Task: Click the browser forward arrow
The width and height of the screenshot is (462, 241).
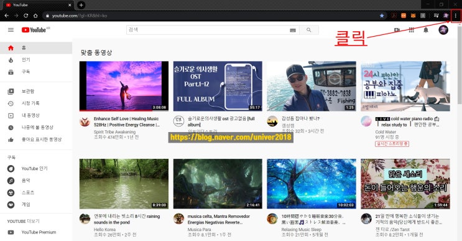Action: (16, 16)
